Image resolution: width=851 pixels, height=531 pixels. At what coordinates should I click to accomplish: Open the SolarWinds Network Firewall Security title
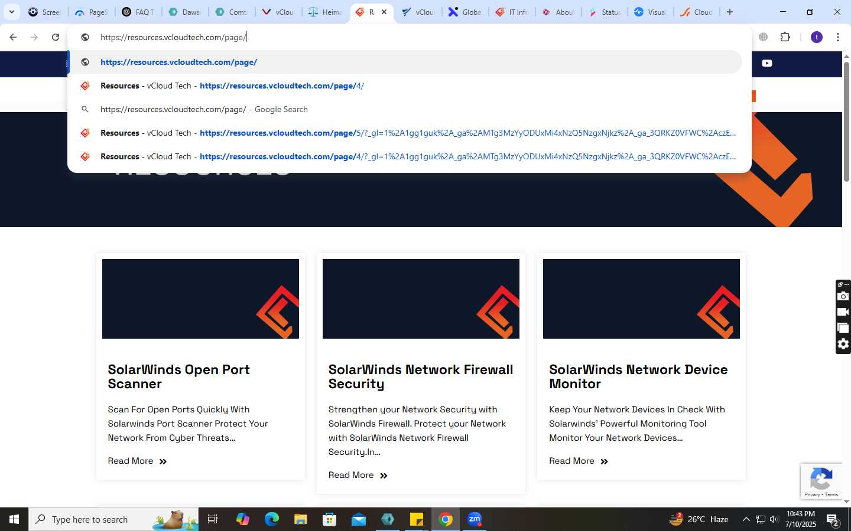pyautogui.click(x=421, y=376)
